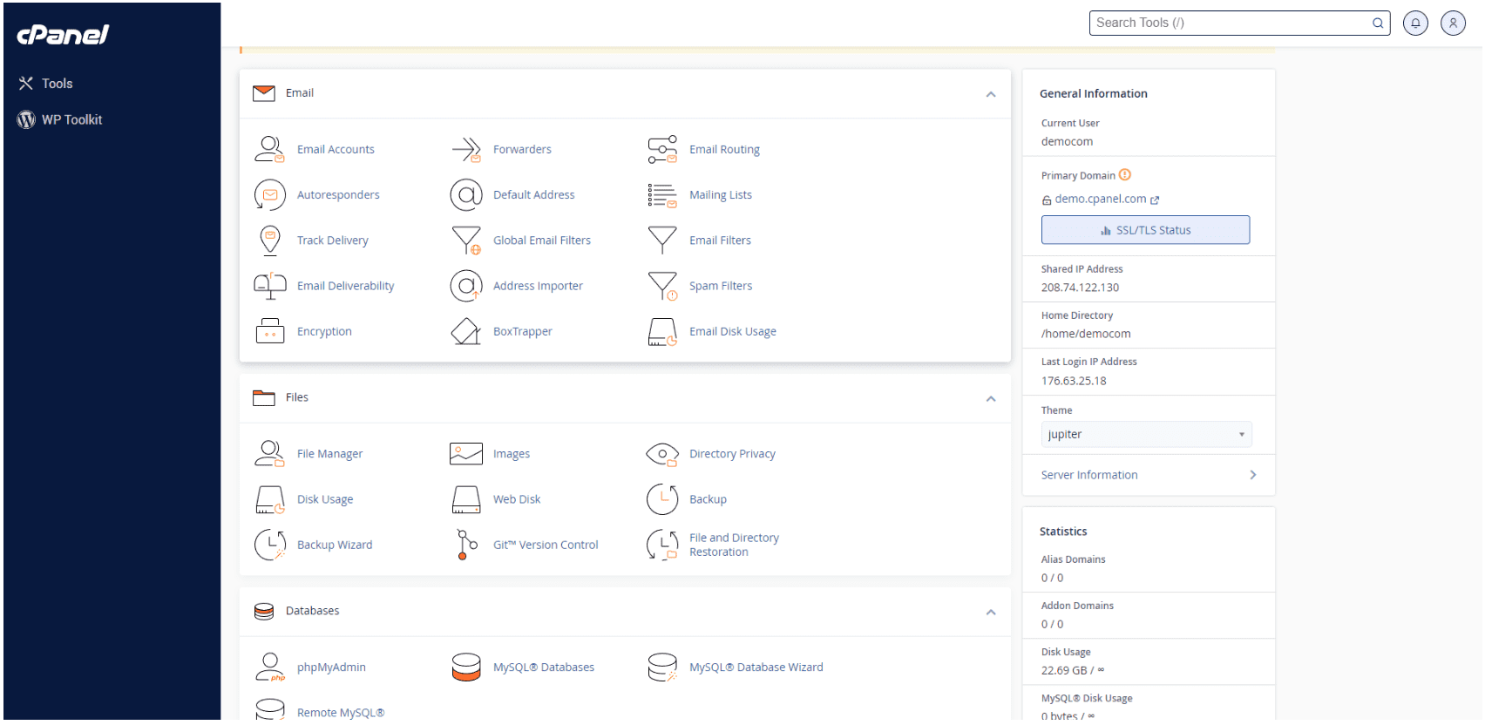Open the Encryption icon
Image resolution: width=1485 pixels, height=725 pixels.
[x=269, y=331]
